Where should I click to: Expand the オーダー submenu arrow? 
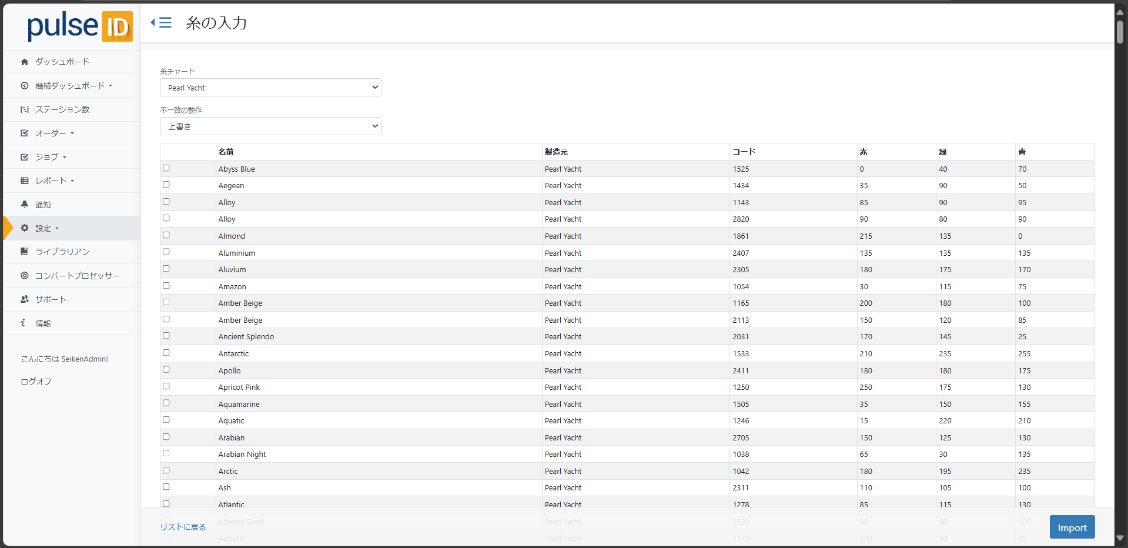72,133
